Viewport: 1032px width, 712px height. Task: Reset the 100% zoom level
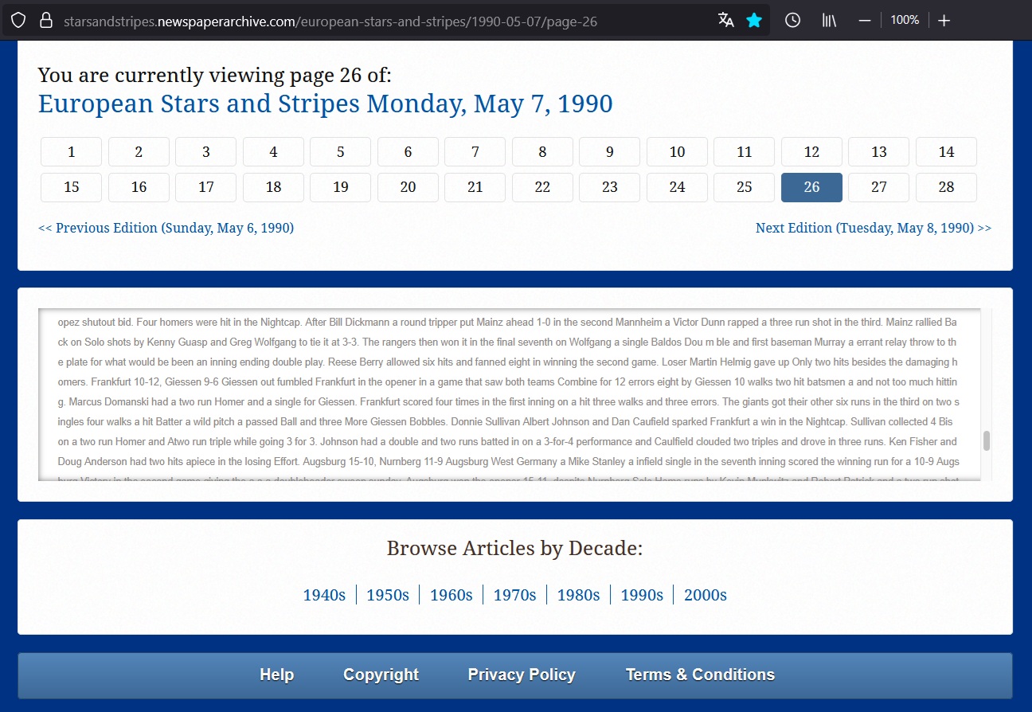[905, 21]
